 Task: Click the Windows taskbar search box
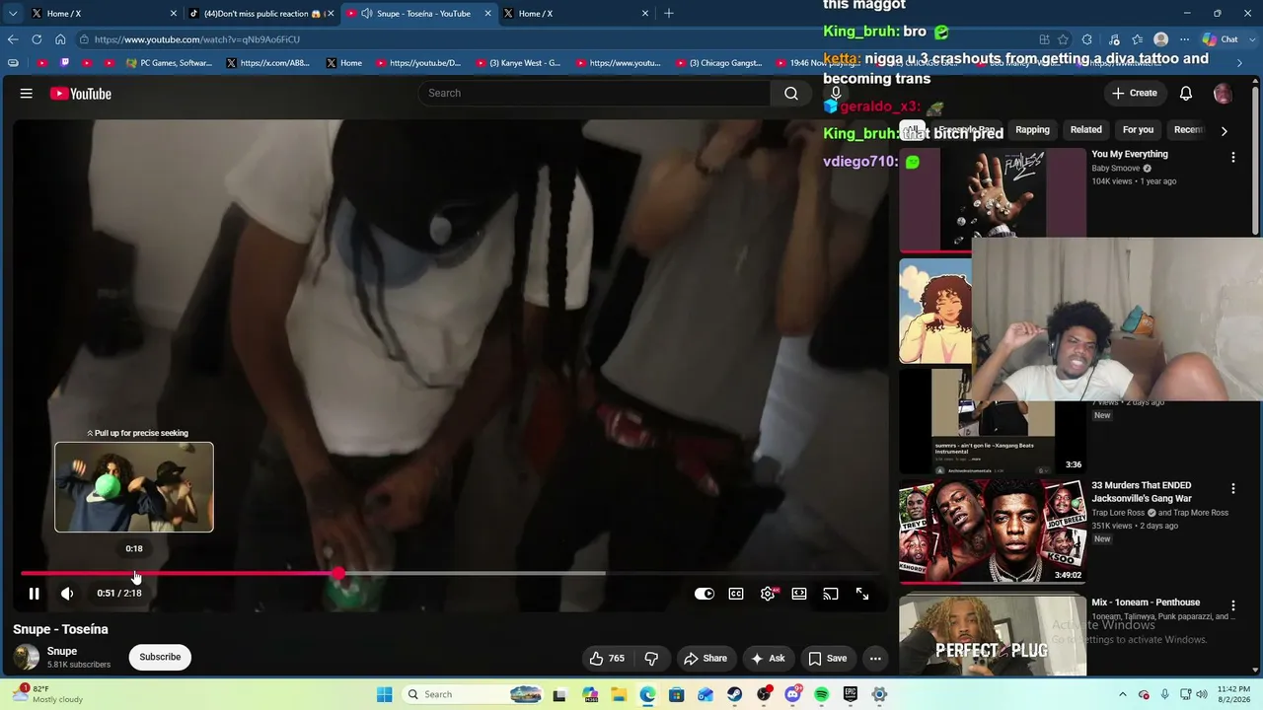point(474,694)
